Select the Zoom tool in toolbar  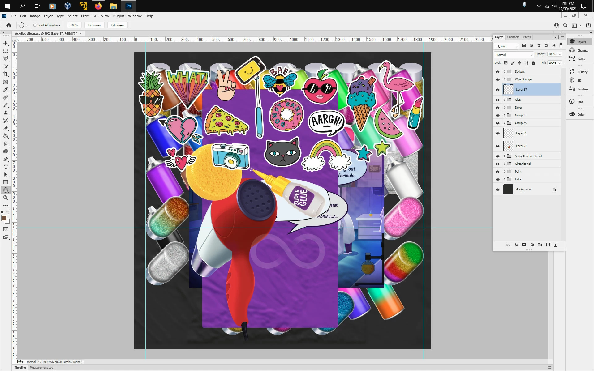6,198
